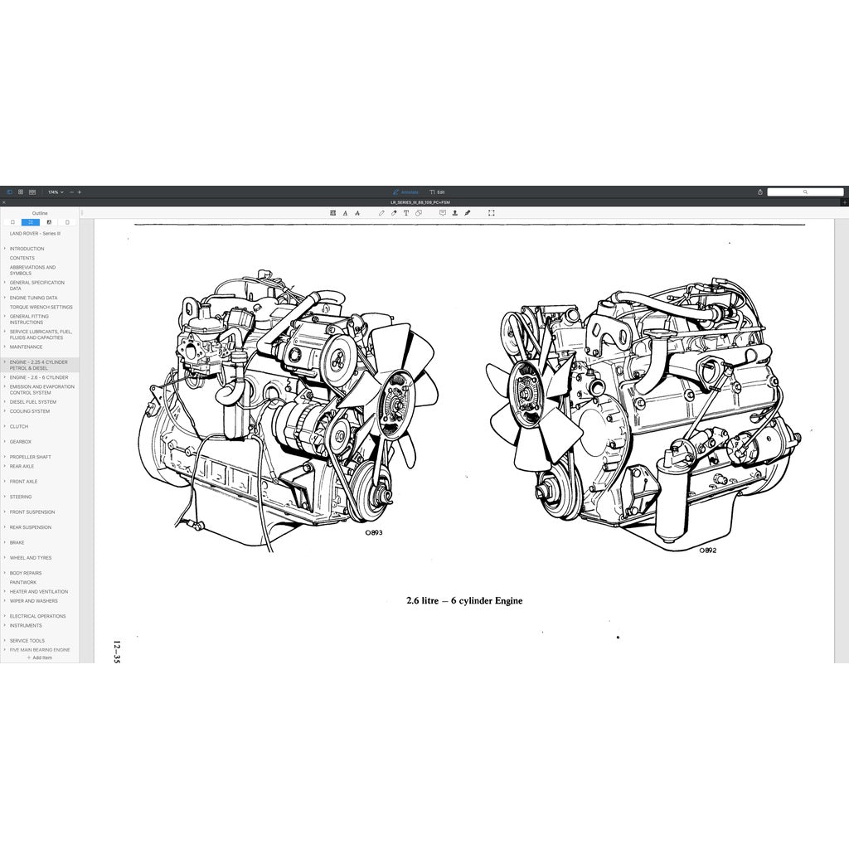
Task: Click the zoom out minus button
Action: [71, 192]
